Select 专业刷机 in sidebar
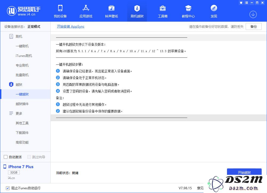 (x=22, y=65)
